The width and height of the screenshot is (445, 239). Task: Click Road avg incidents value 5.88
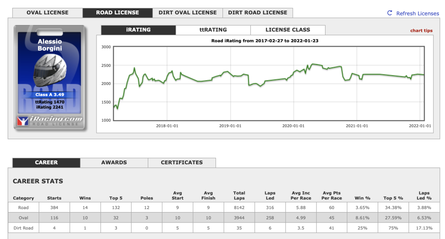[x=301, y=207]
